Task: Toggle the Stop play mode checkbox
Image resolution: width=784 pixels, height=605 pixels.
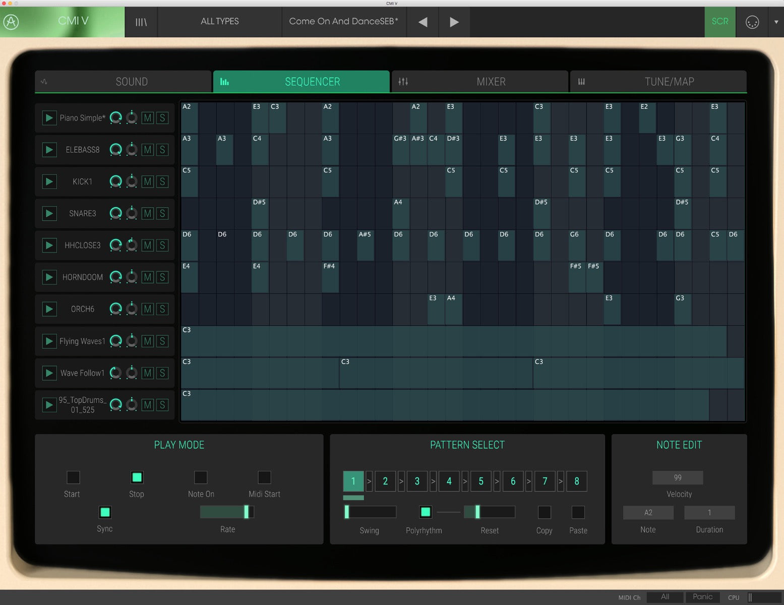Action: click(137, 477)
